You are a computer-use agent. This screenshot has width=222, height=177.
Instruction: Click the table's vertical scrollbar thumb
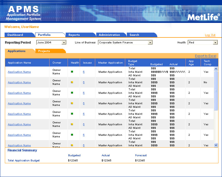point(216,91)
